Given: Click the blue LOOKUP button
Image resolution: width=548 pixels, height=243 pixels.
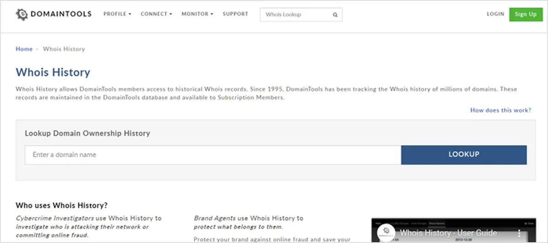Looking at the screenshot, I should point(464,155).
